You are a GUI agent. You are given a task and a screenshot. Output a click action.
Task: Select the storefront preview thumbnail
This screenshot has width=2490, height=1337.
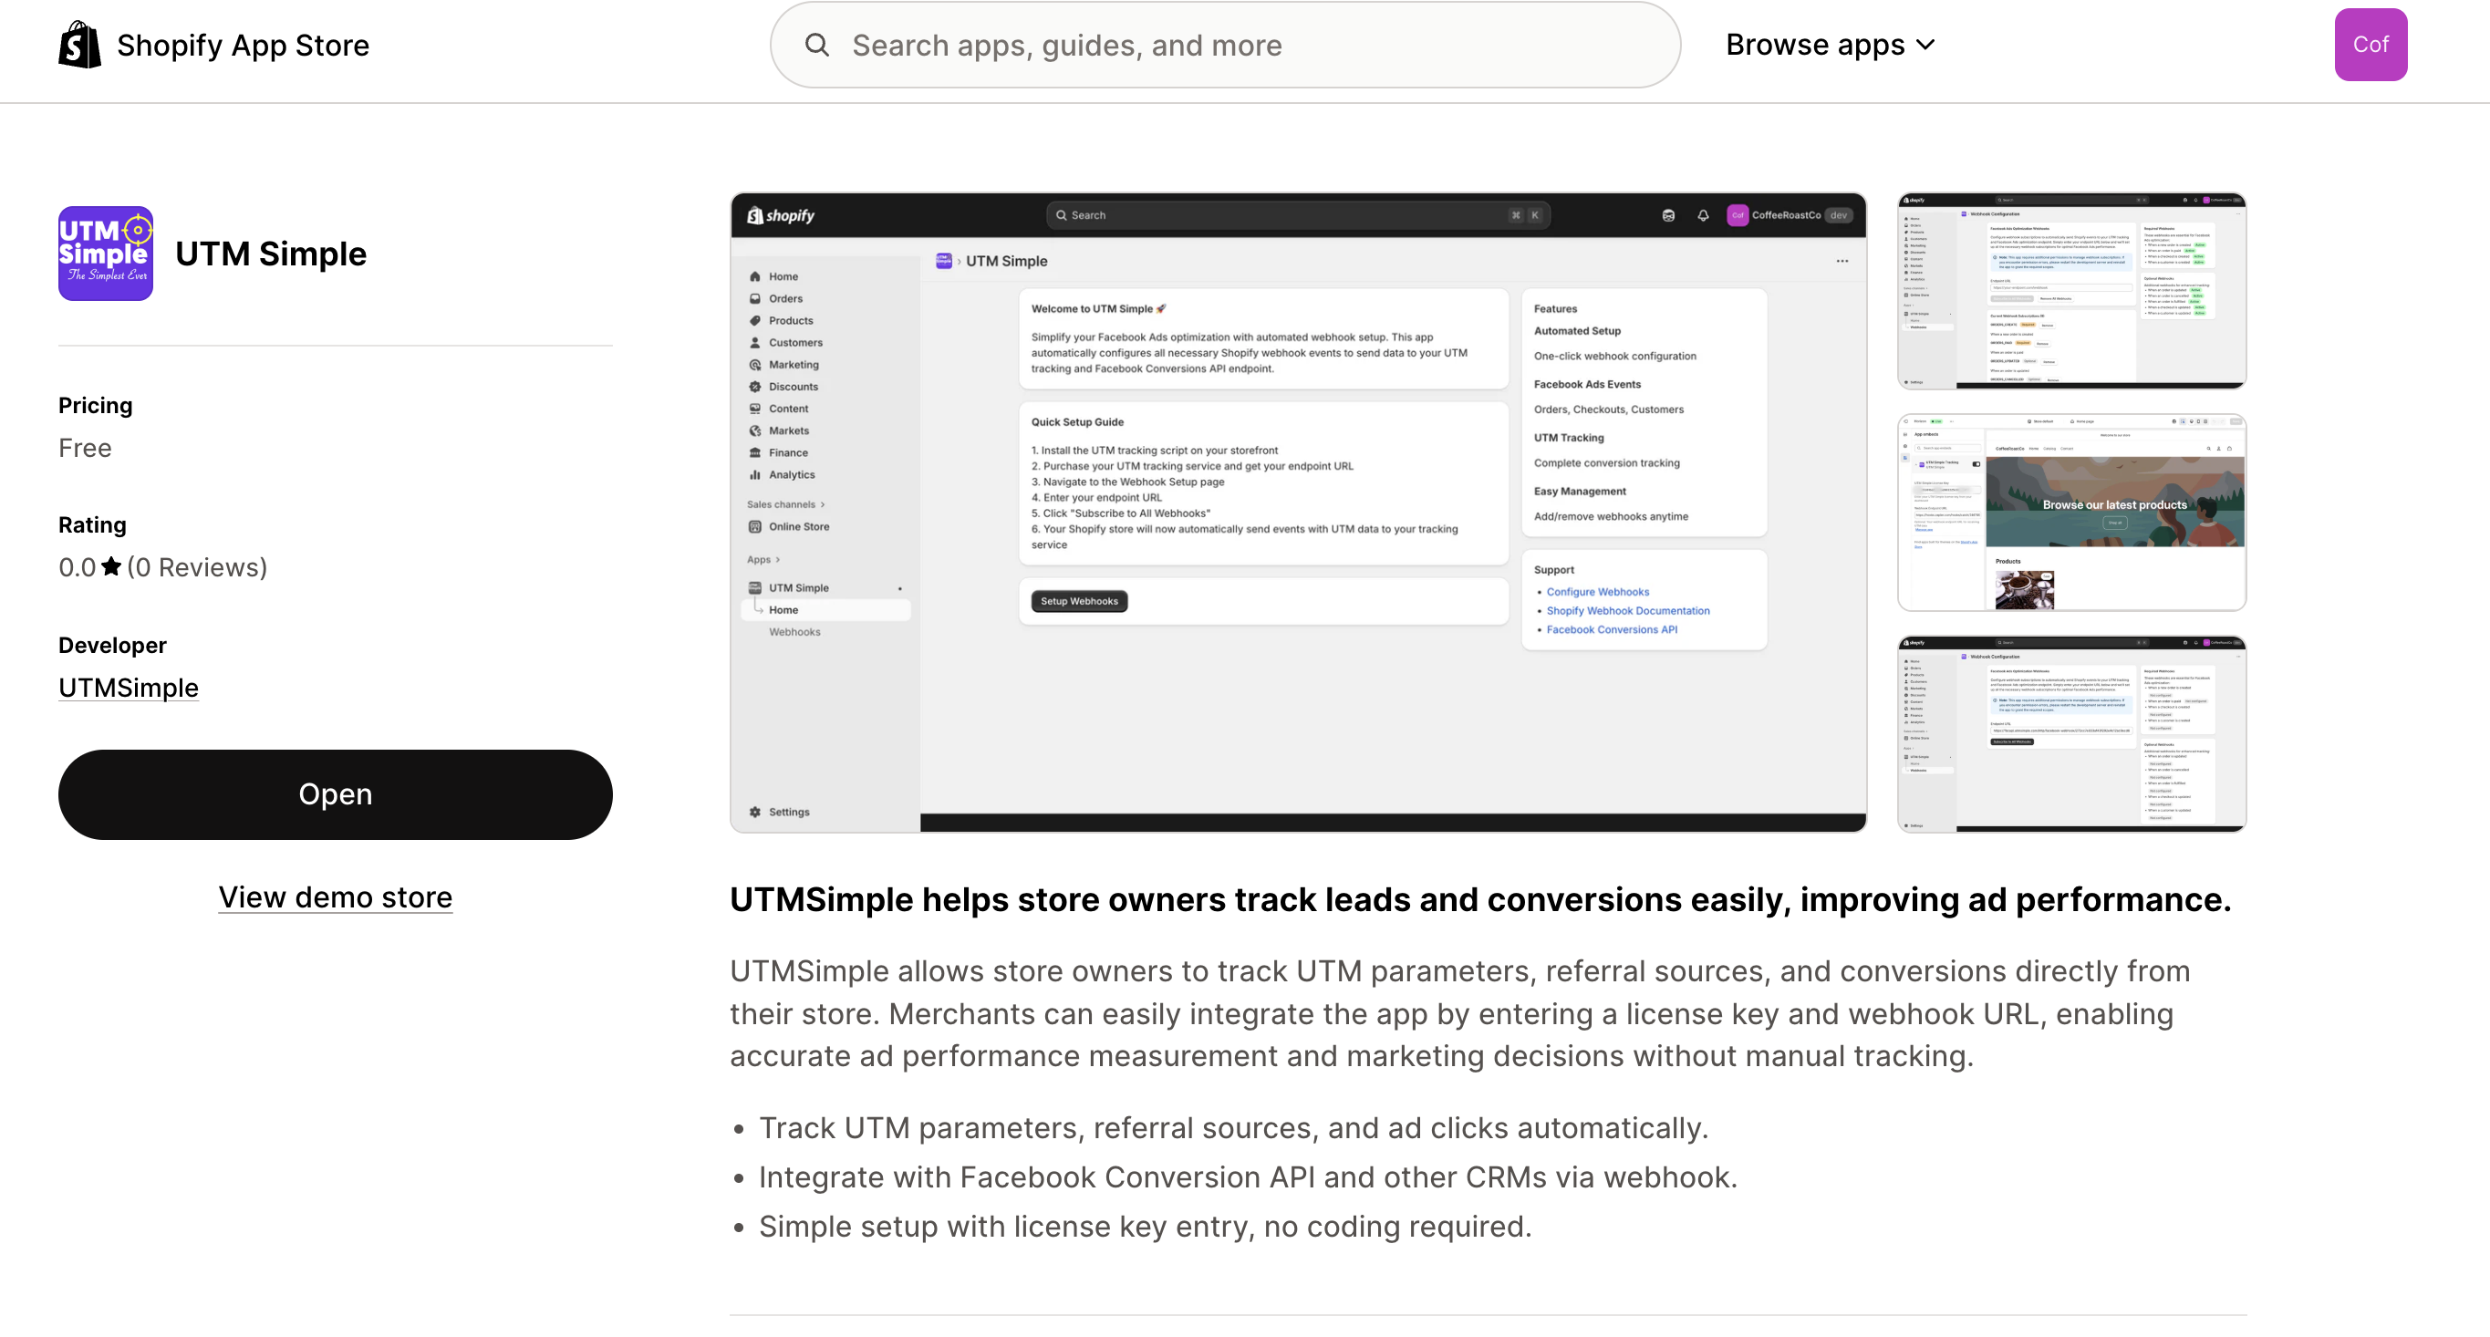pyautogui.click(x=2070, y=513)
